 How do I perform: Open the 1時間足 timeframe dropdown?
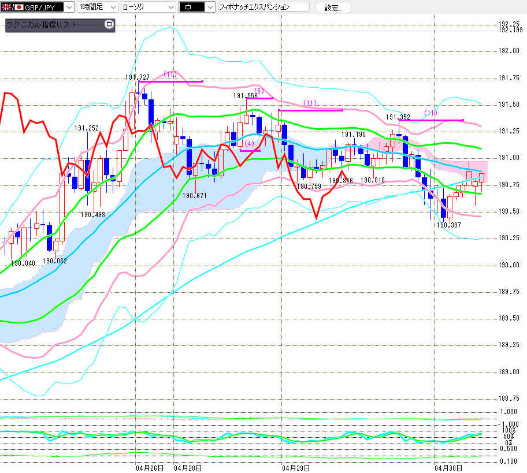pos(98,7)
